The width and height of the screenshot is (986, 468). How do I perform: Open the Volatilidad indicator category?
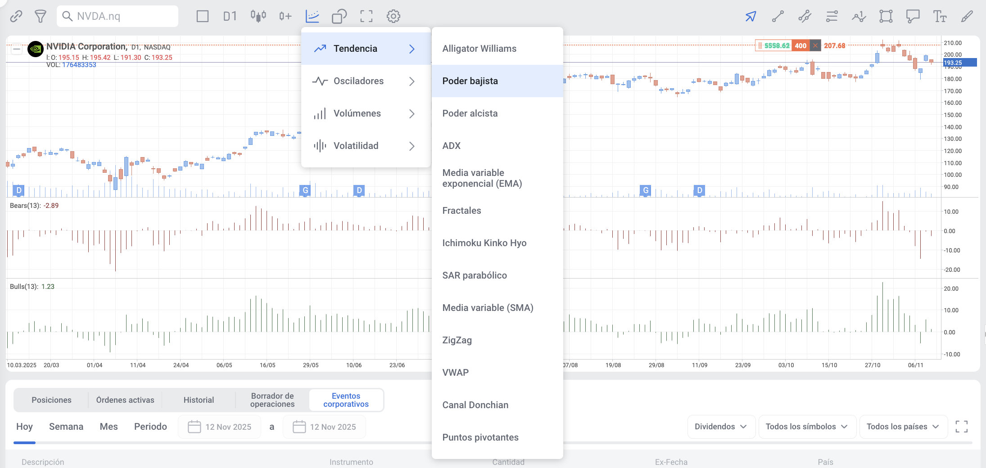click(366, 146)
